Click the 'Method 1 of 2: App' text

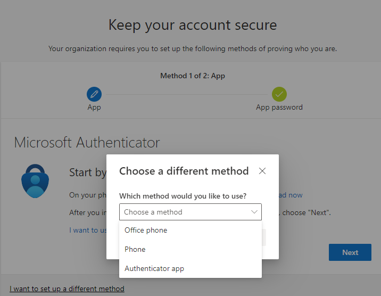(x=193, y=76)
